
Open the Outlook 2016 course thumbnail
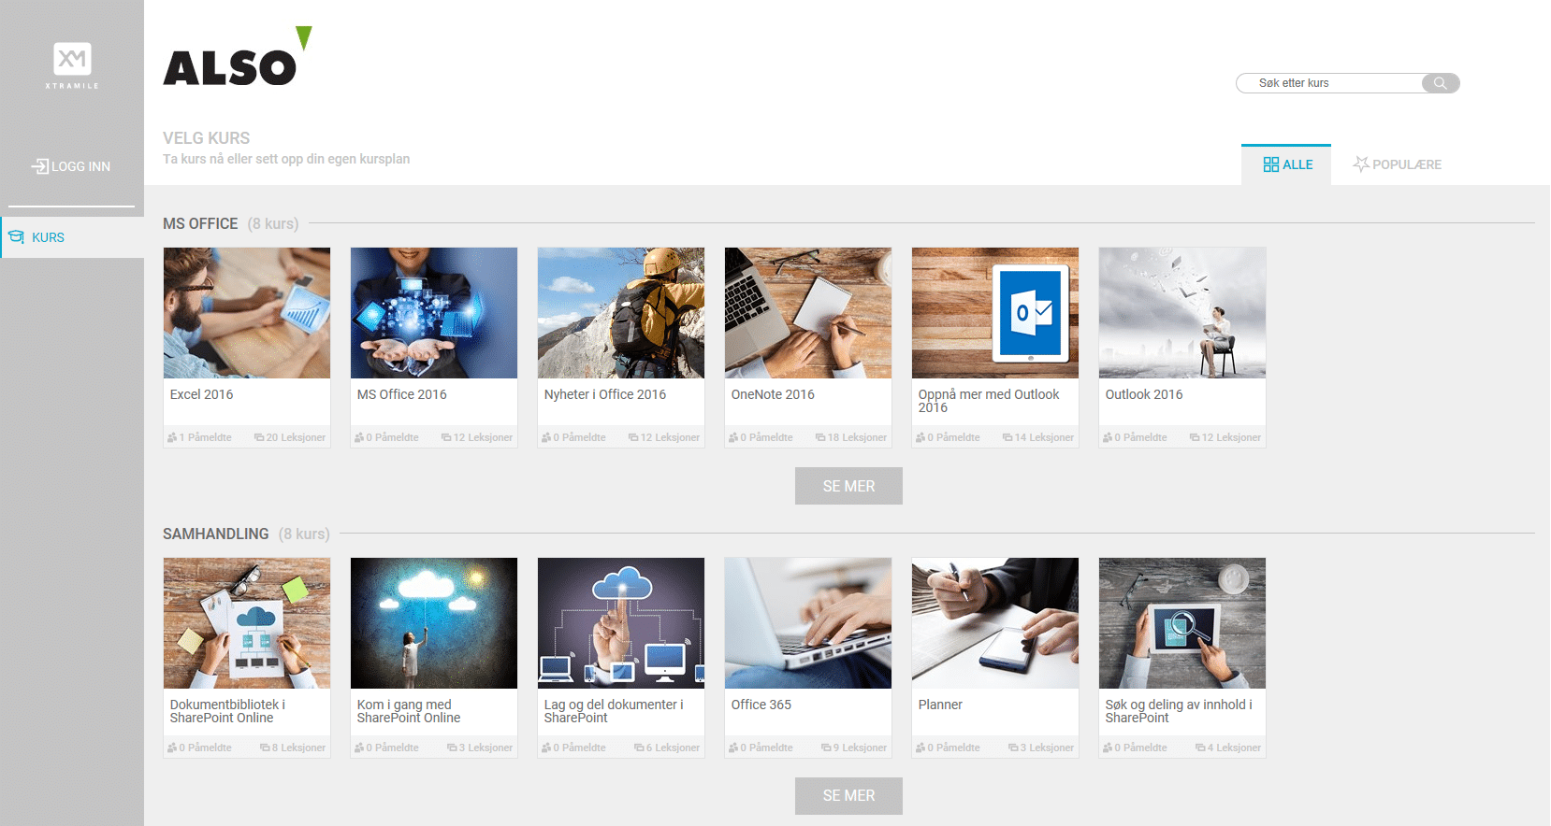click(x=1182, y=313)
